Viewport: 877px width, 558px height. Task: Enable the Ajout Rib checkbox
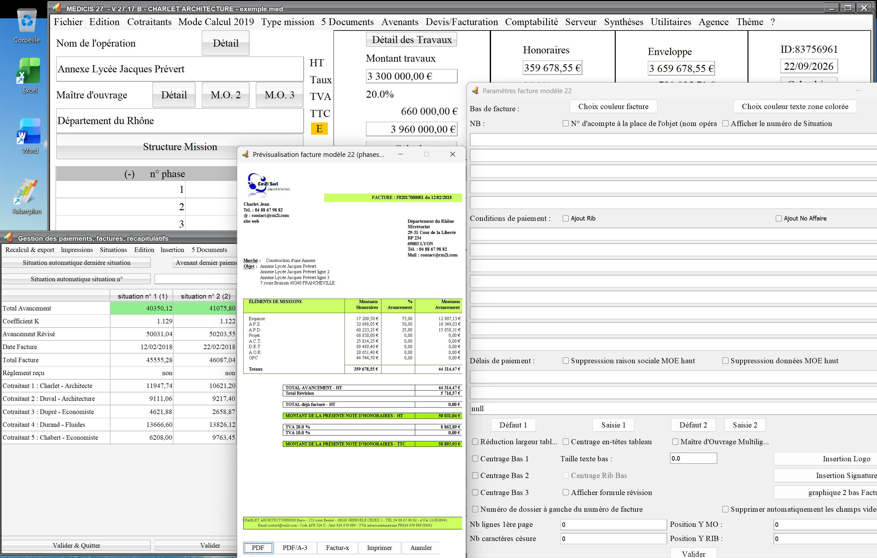point(566,218)
